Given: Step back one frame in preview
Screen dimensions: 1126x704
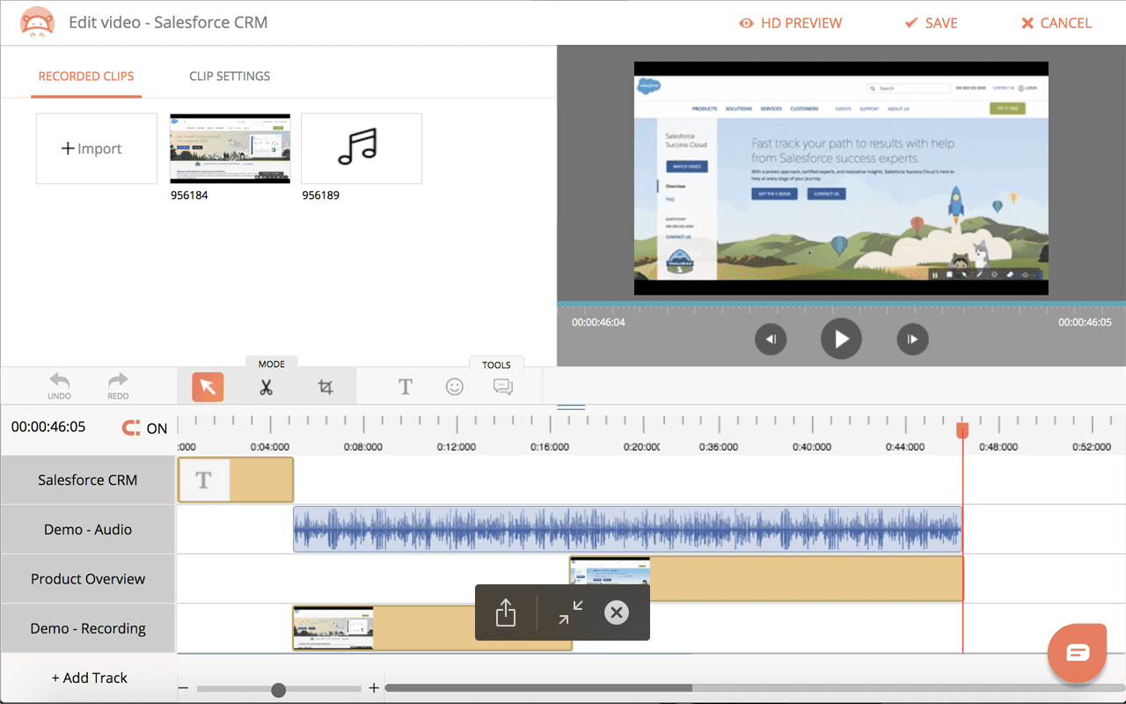Looking at the screenshot, I should tap(771, 339).
